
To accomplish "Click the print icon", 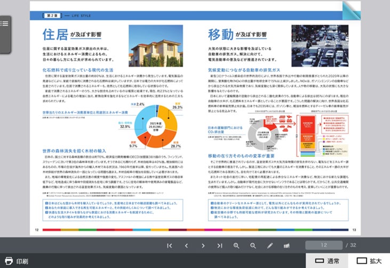I will pyautogui.click(x=9, y=261).
